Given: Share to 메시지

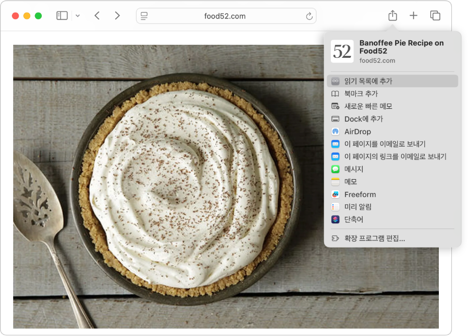Looking at the screenshot, I should [x=392, y=169].
